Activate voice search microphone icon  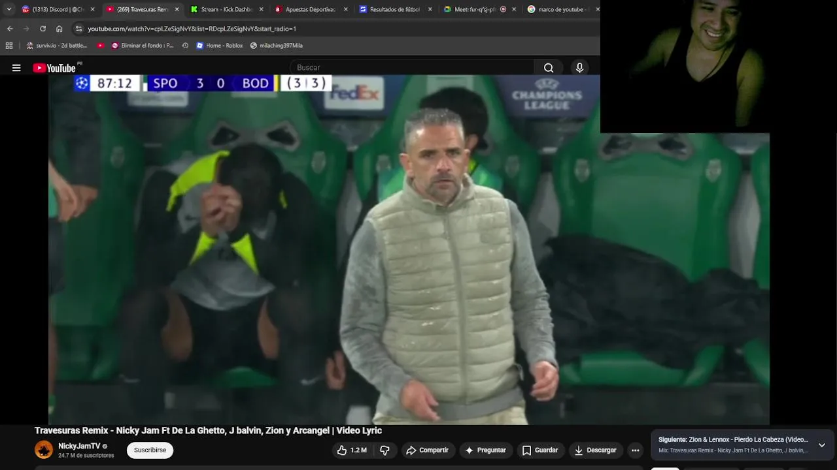coord(579,68)
